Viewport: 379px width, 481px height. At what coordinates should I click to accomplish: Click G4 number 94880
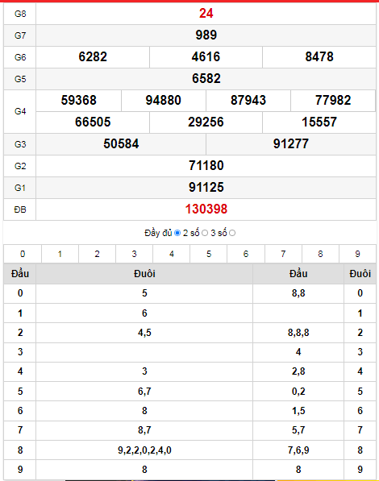[164, 101]
